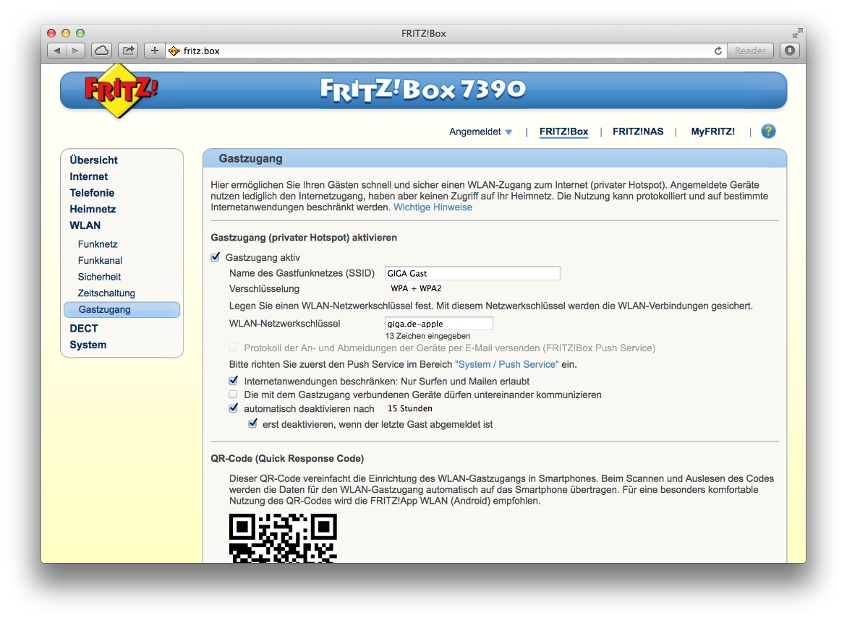This screenshot has height=620, width=847.
Task: Click the blue help question mark icon
Action: (768, 131)
